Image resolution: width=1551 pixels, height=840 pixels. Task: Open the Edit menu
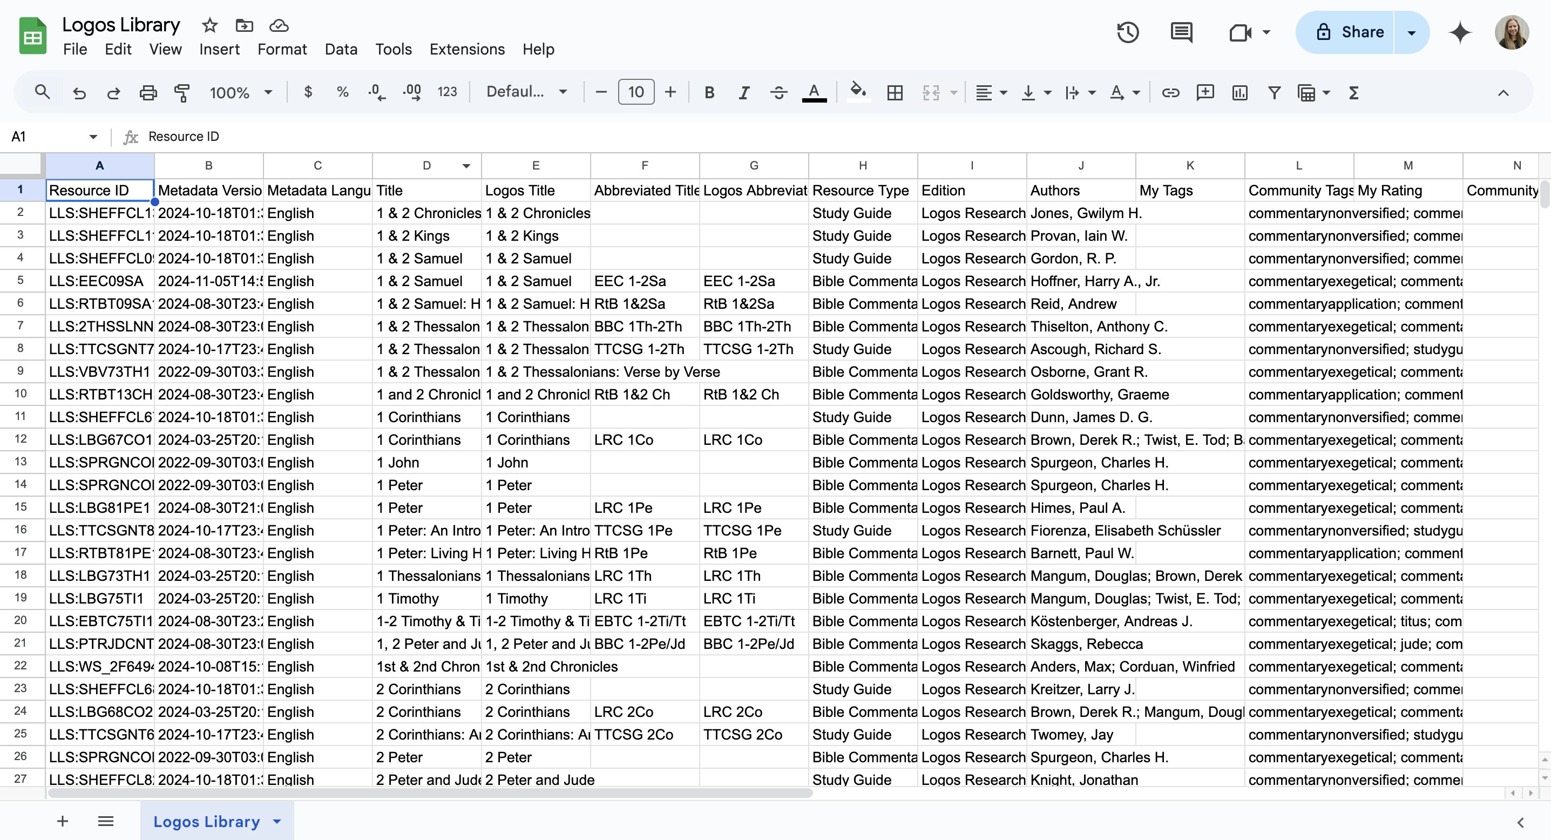pos(118,49)
